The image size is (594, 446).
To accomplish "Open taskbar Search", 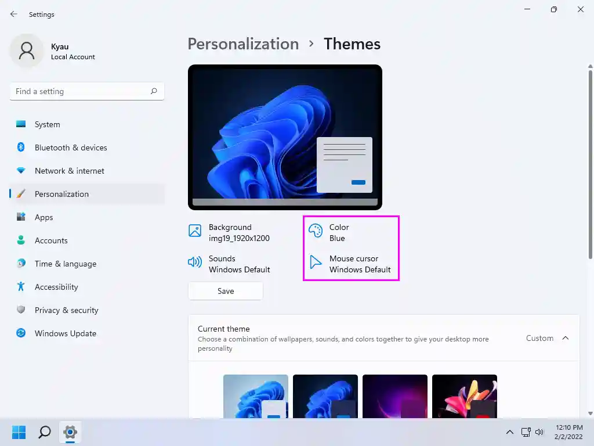I will click(x=44, y=432).
